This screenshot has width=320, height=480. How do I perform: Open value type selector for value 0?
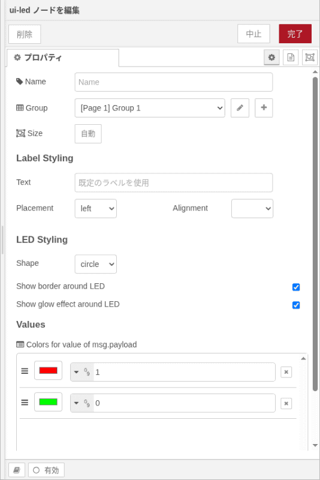[x=82, y=403]
